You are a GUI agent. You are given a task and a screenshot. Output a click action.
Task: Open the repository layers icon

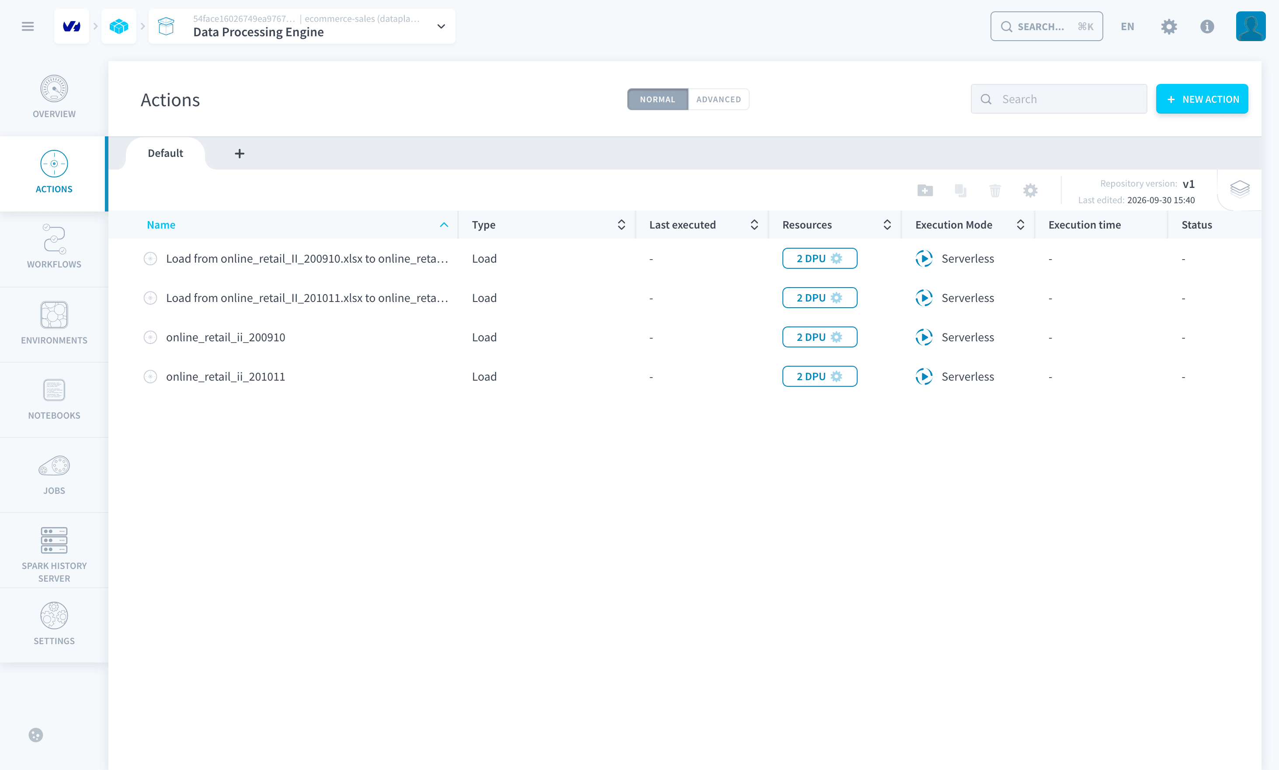coord(1240,188)
